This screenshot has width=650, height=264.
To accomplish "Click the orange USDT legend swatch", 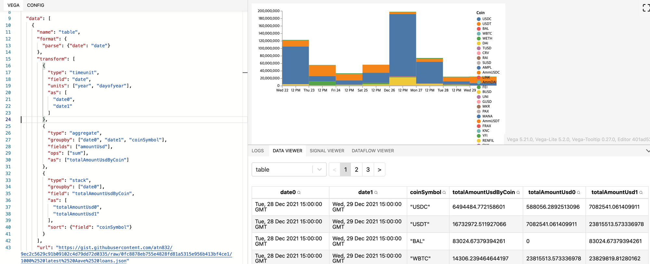I will [x=479, y=24].
